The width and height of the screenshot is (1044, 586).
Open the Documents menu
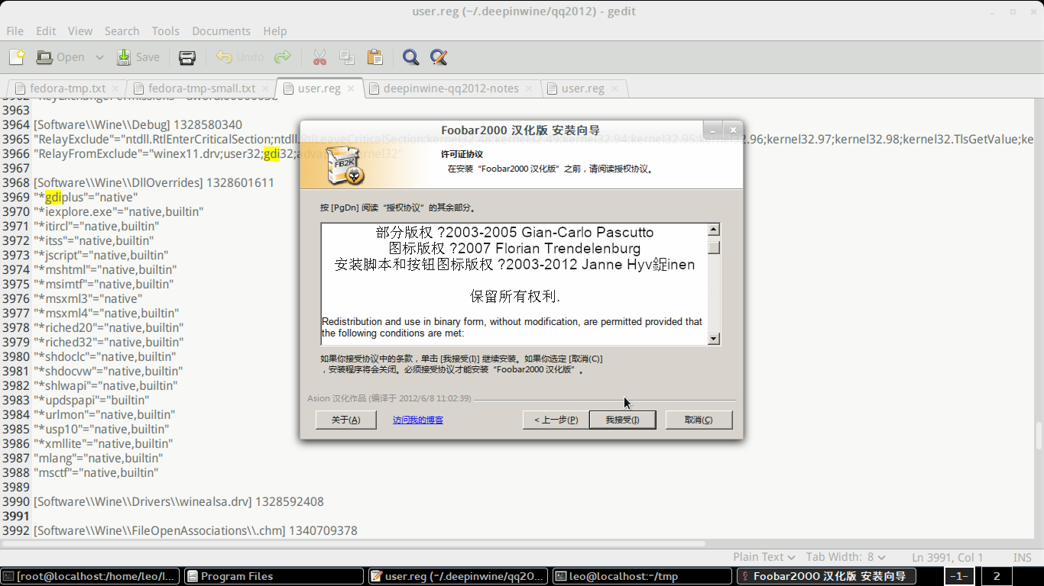tap(221, 31)
